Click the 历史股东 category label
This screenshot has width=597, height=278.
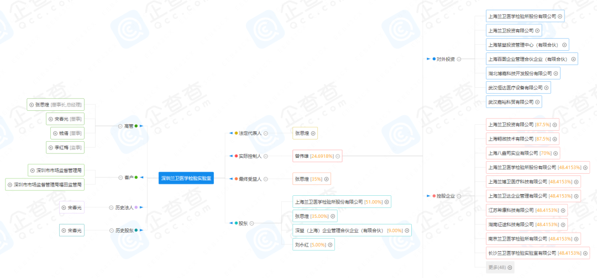pos(124,230)
